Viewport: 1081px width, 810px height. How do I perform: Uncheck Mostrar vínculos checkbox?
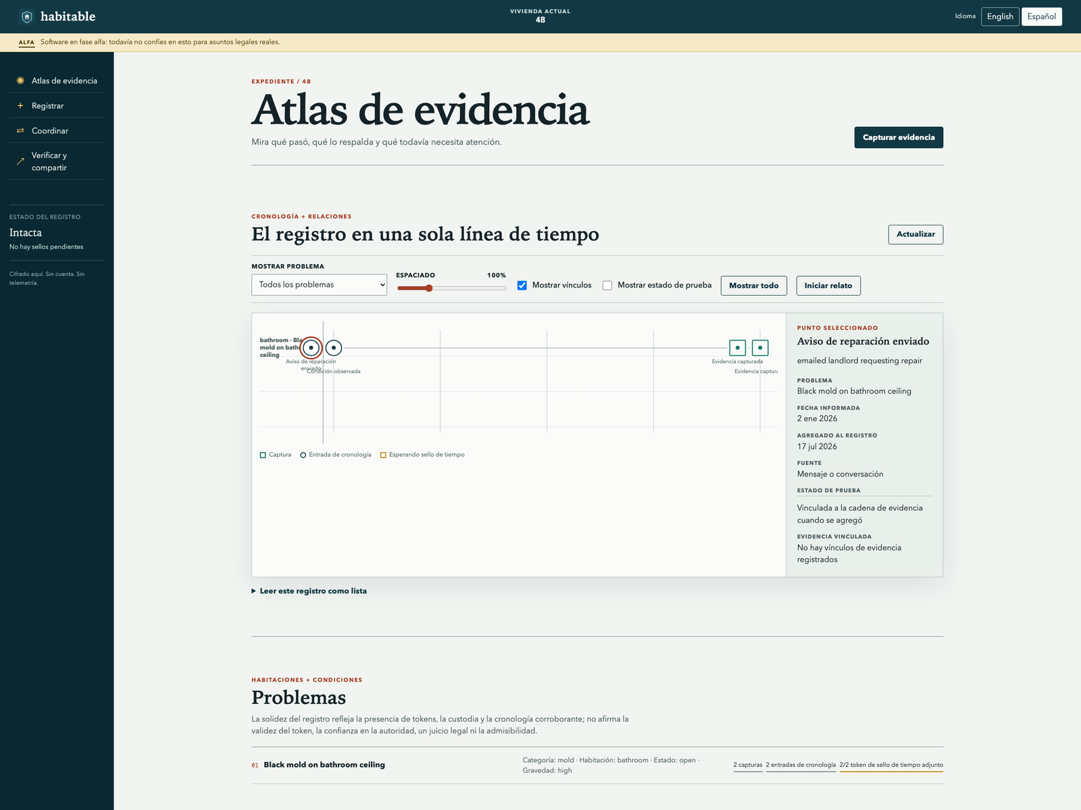click(x=522, y=286)
